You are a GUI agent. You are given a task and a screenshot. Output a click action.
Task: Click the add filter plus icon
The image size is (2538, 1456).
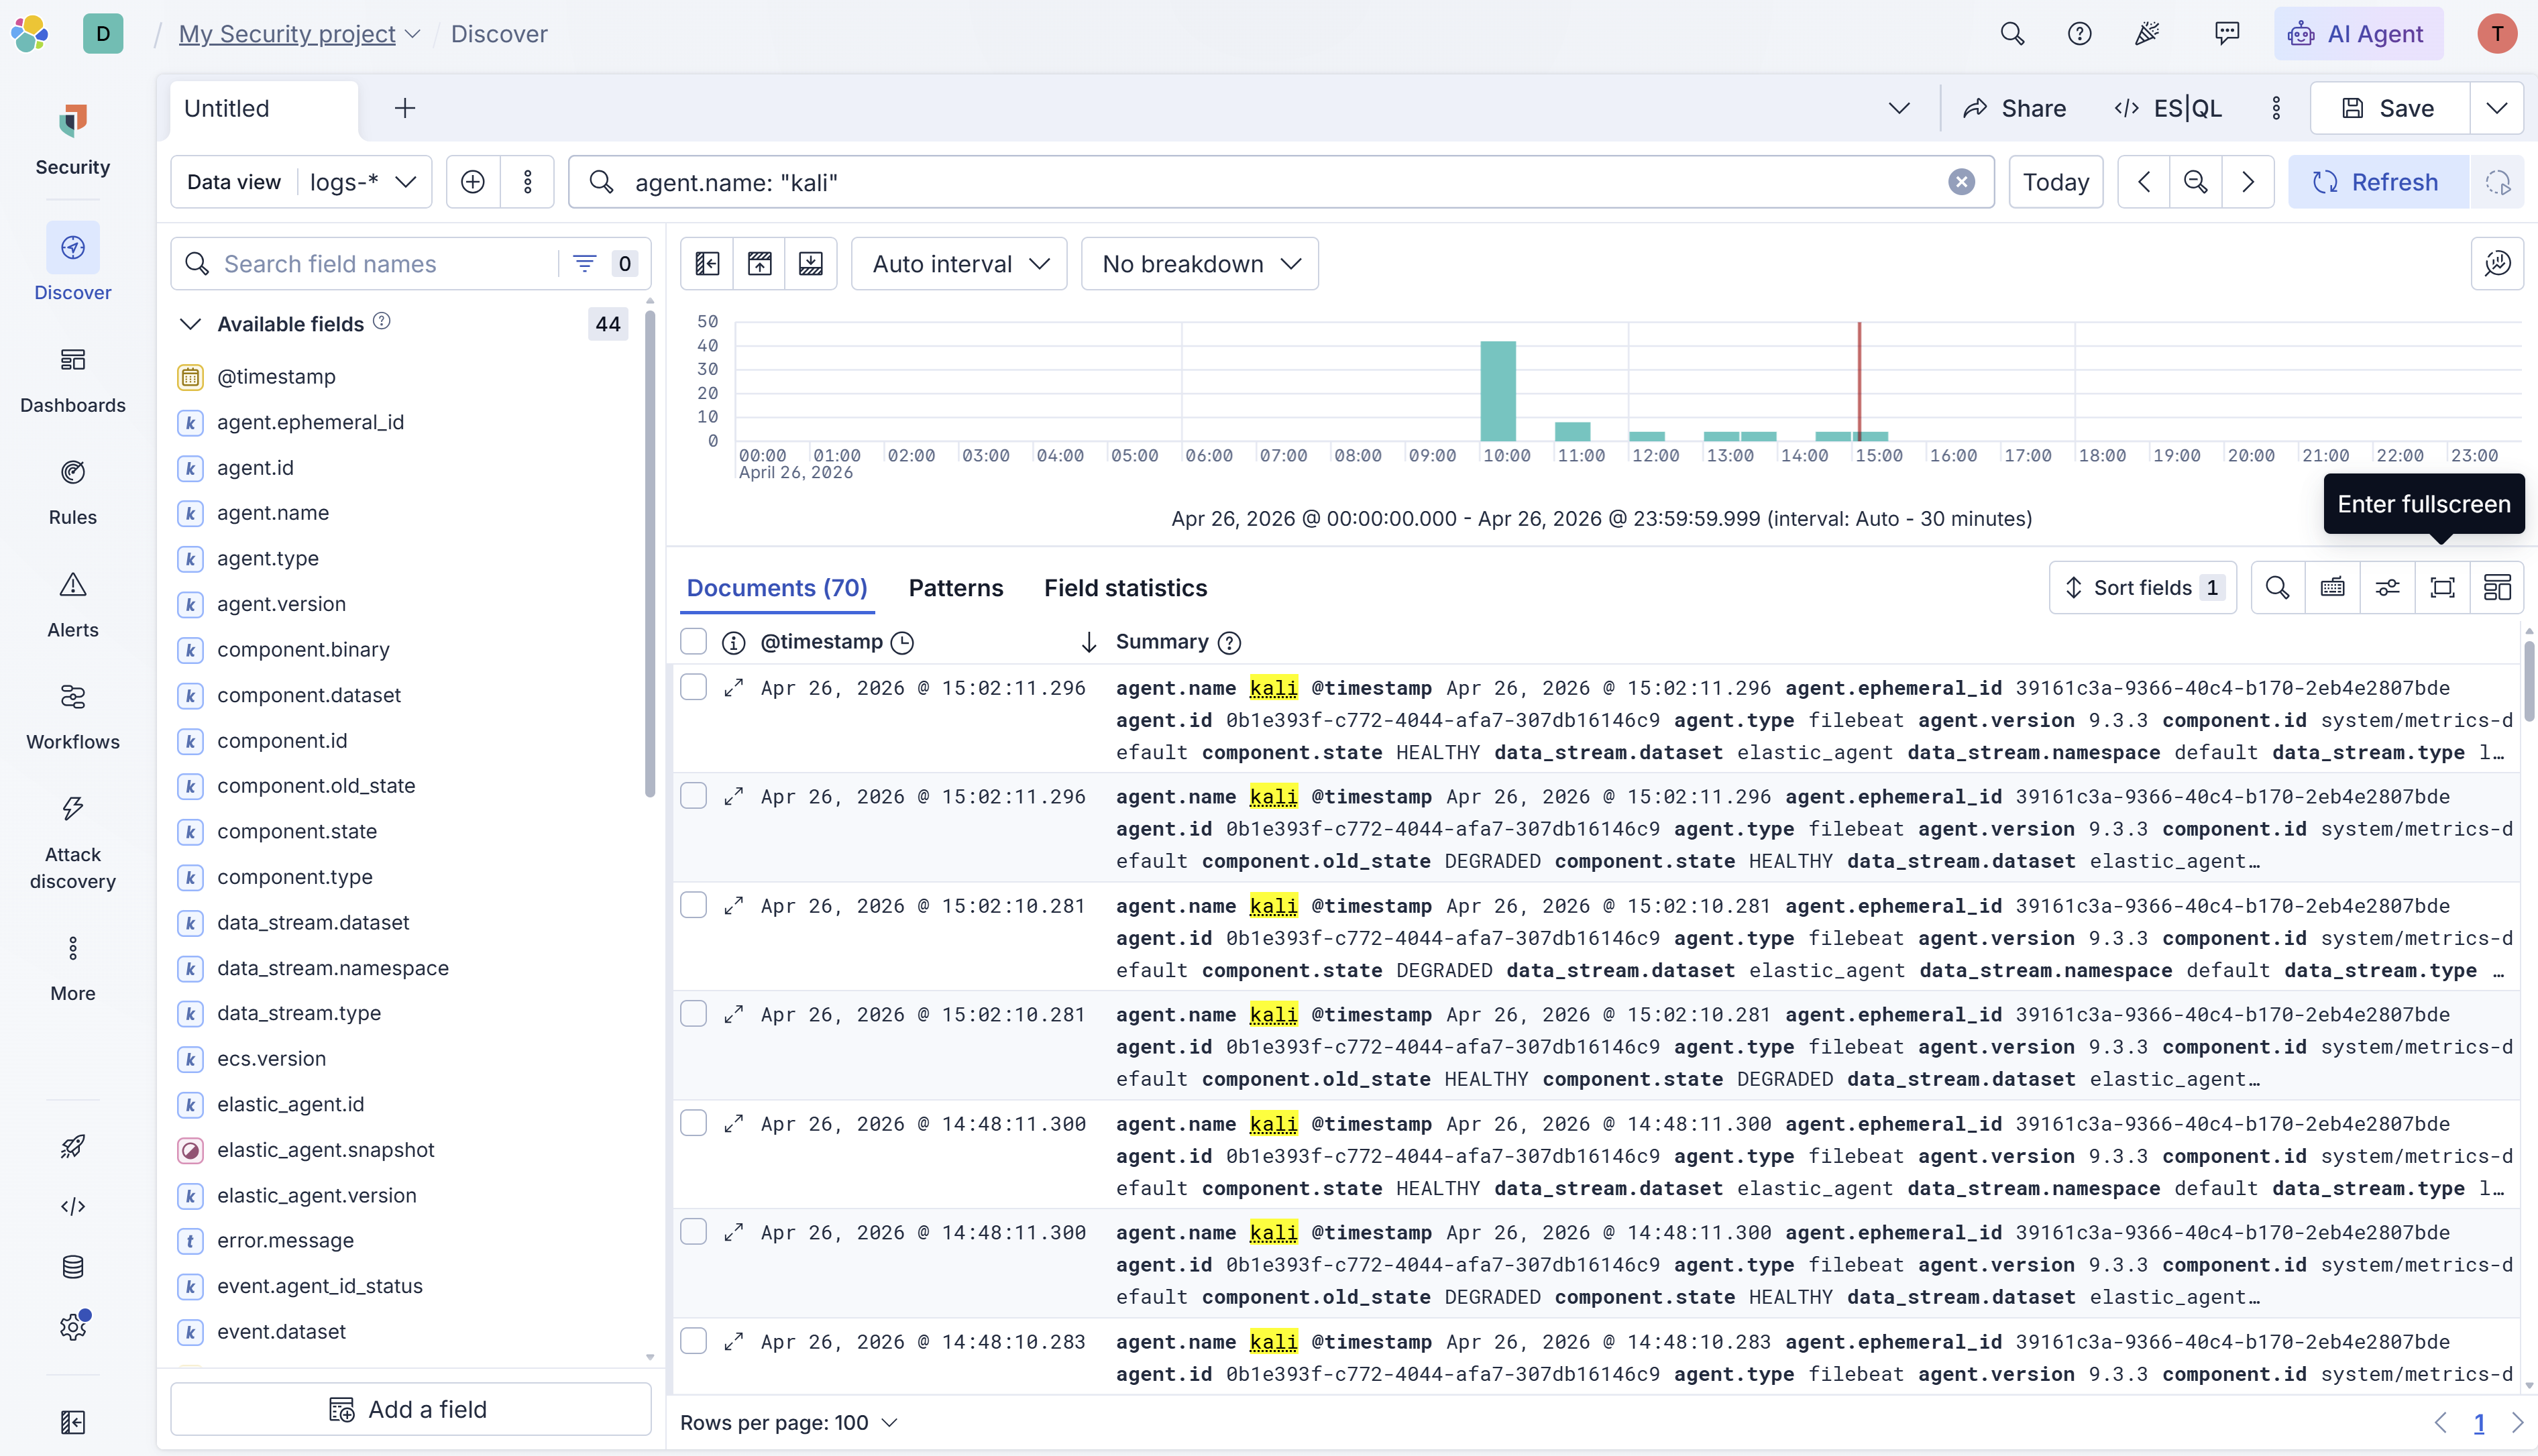point(473,182)
